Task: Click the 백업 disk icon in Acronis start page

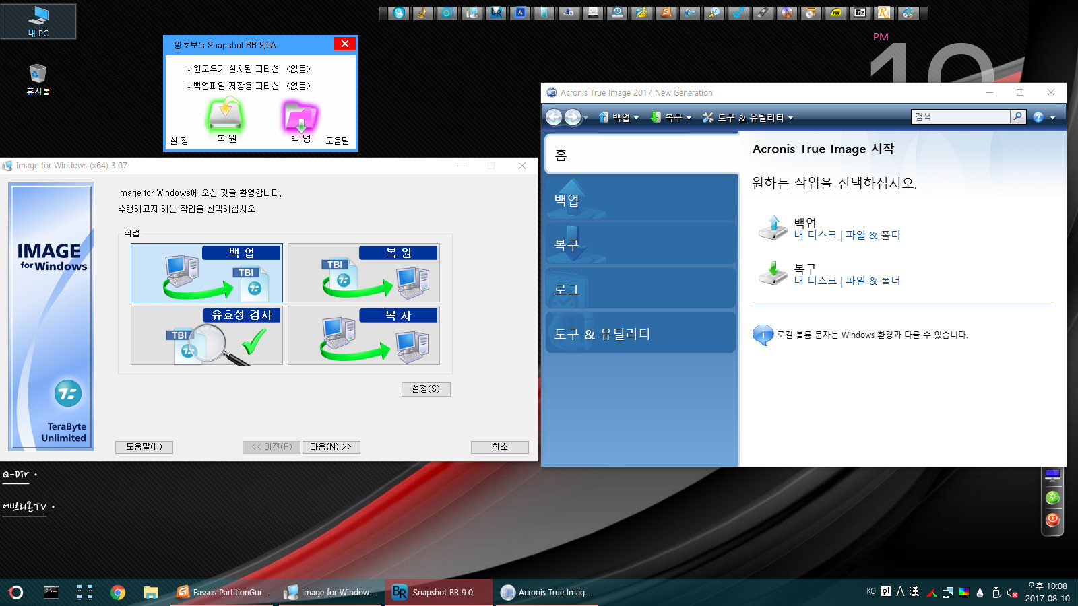Action: 773,228
